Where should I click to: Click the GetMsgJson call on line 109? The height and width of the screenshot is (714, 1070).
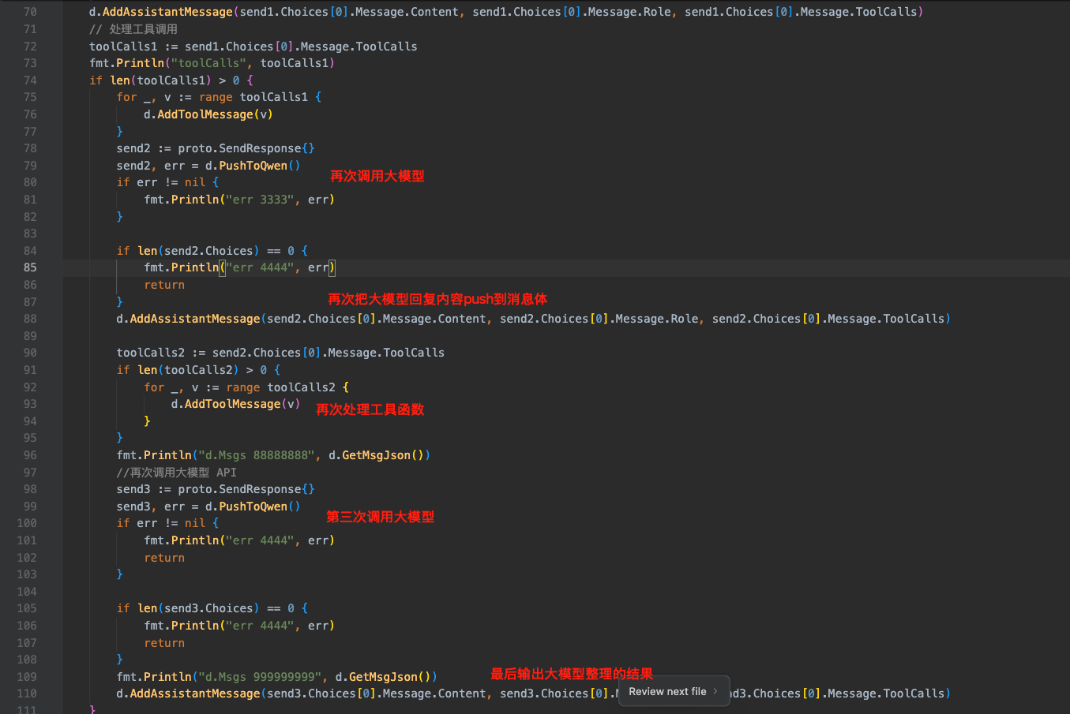point(382,677)
